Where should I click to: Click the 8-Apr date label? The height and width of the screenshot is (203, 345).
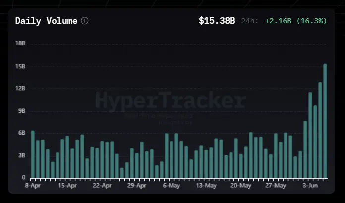33,185
